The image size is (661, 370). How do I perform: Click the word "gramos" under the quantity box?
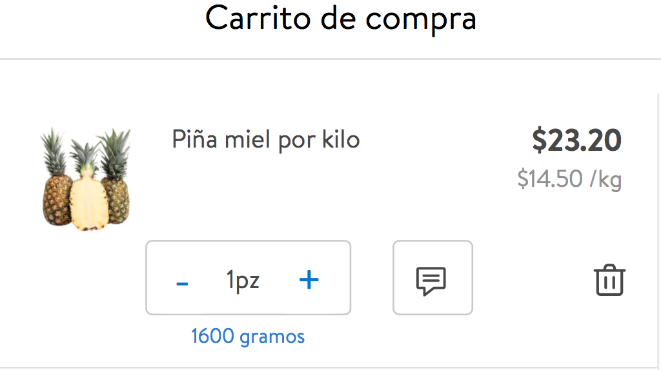click(272, 336)
